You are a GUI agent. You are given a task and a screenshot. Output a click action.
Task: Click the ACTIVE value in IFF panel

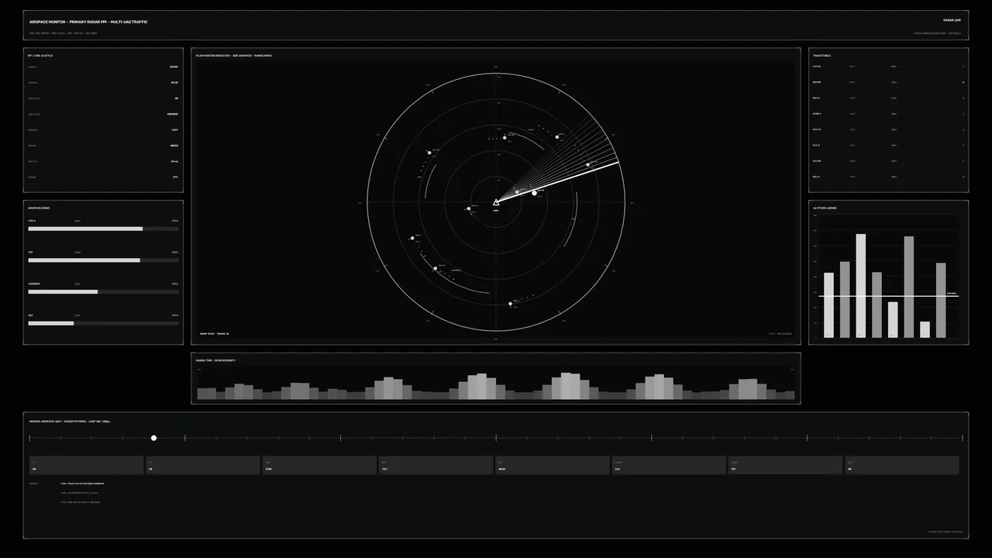point(174,67)
